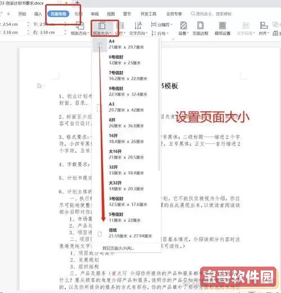281x293 pixels.
Task: Select the 创业计划书要求.docx document tab
Action: 22,3
